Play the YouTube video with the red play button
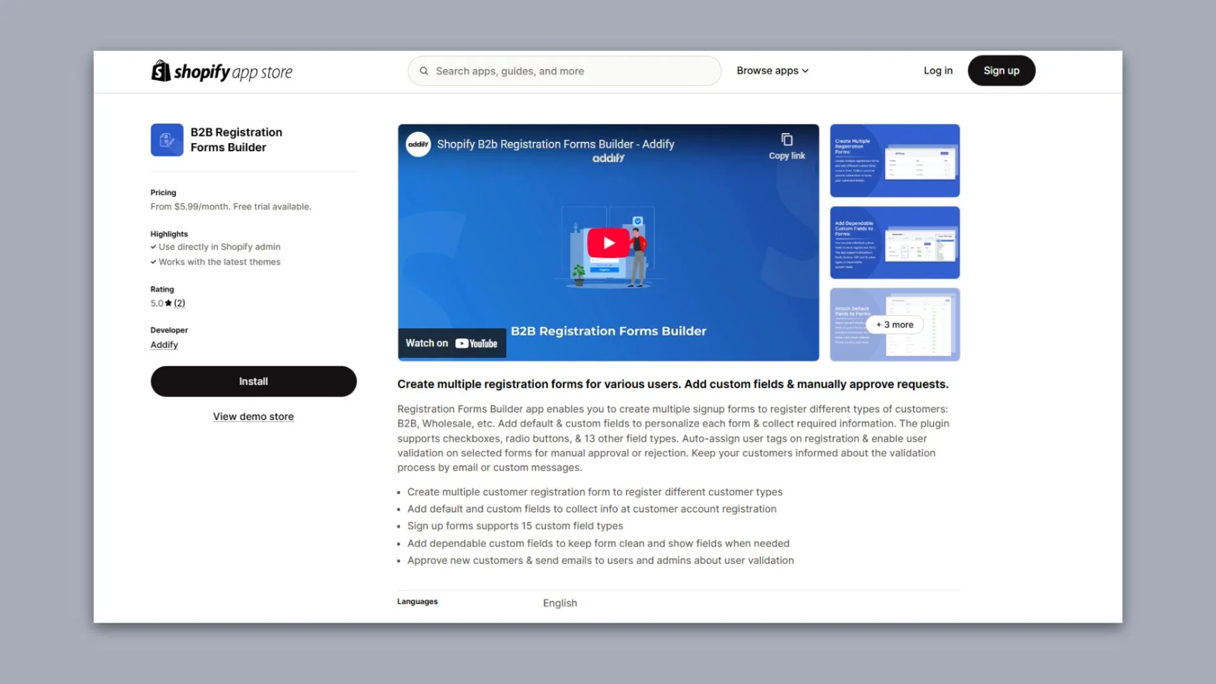 608,243
